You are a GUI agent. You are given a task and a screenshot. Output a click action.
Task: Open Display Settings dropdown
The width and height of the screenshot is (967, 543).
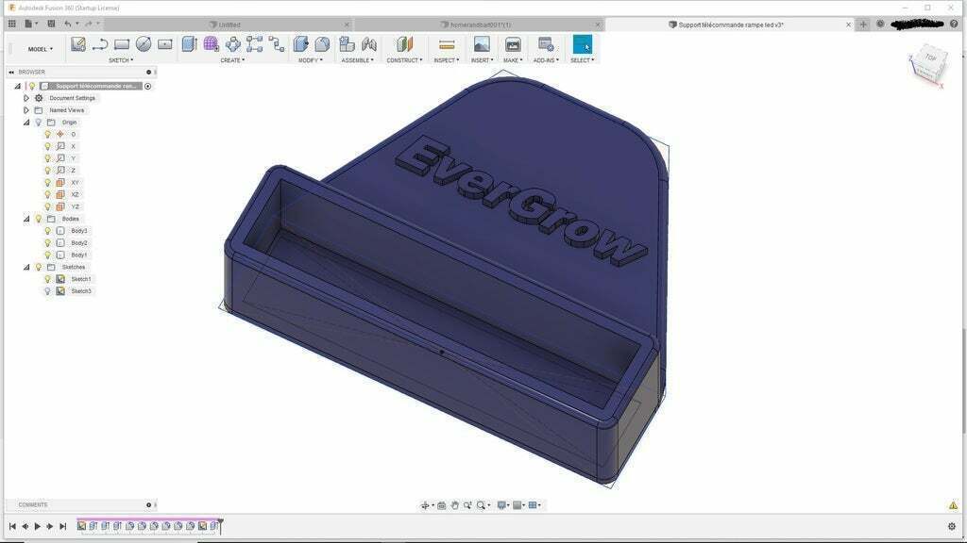[x=503, y=505]
